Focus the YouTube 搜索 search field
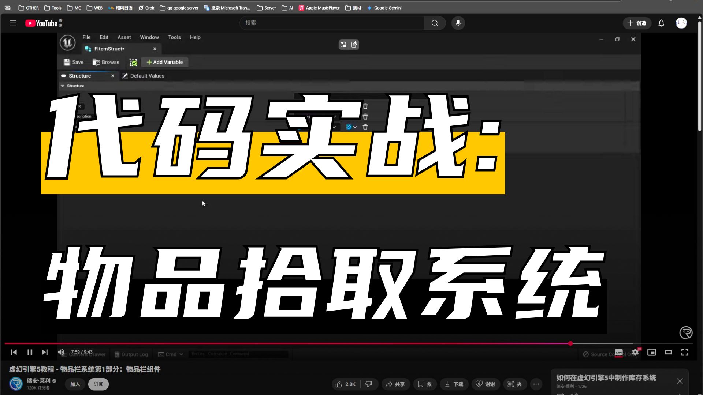The height and width of the screenshot is (395, 703). click(x=332, y=23)
